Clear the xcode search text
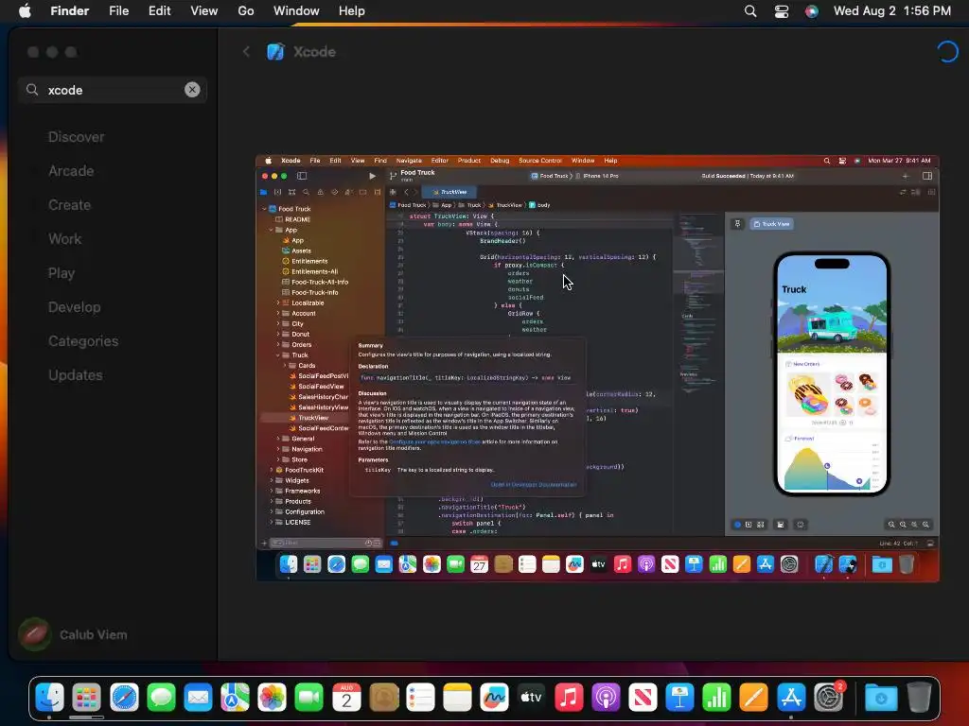This screenshot has width=969, height=726. 192,90
